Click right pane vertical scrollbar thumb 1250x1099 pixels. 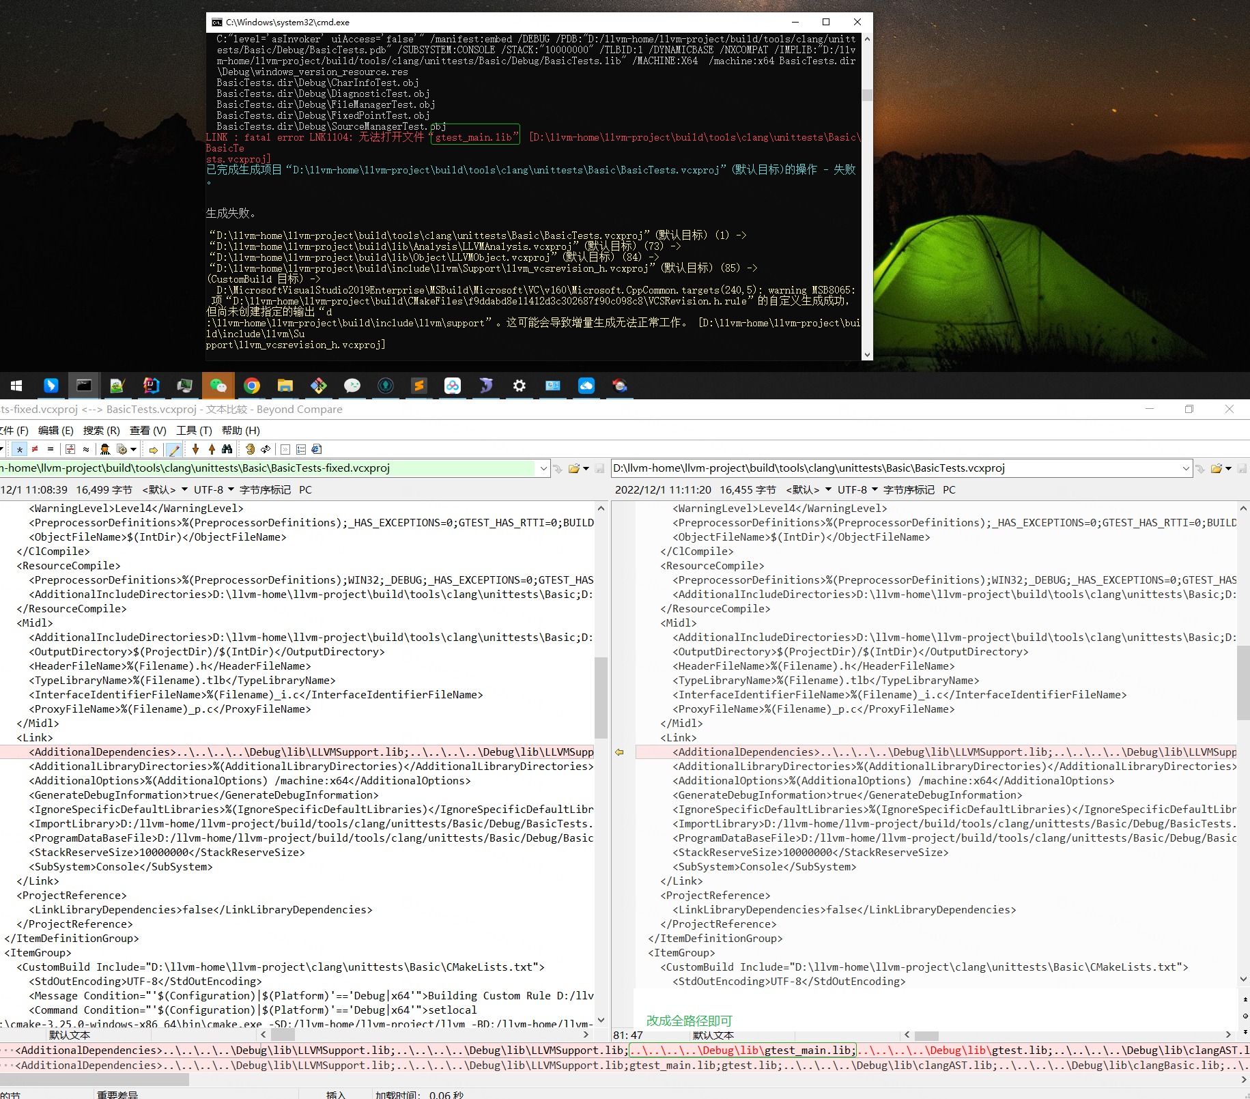tap(1243, 683)
